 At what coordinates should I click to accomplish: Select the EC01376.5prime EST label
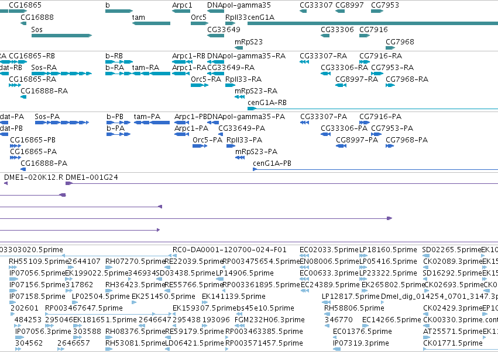(x=362, y=332)
